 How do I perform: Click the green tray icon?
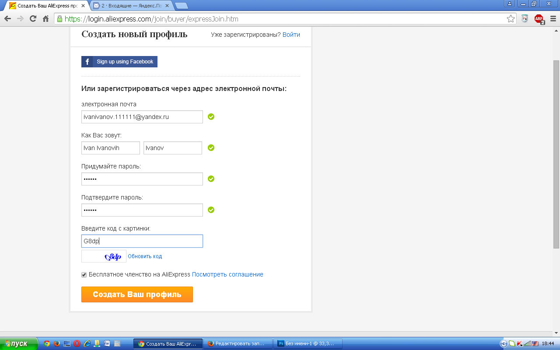click(512, 344)
